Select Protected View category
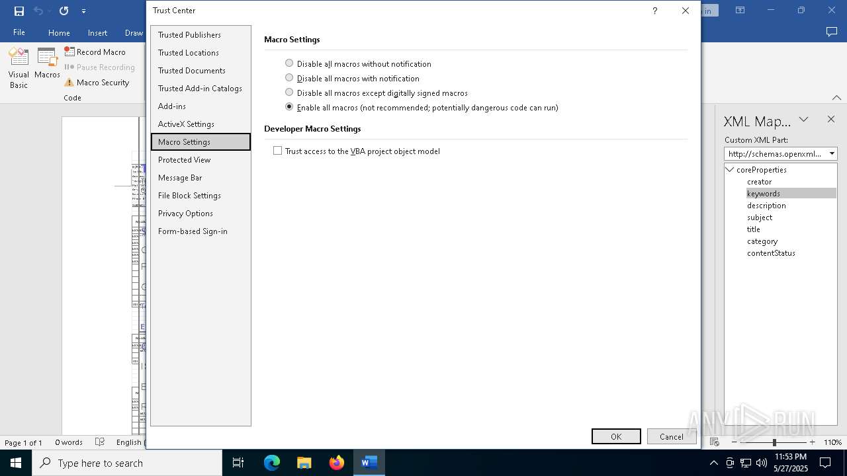The image size is (847, 476). click(201, 160)
